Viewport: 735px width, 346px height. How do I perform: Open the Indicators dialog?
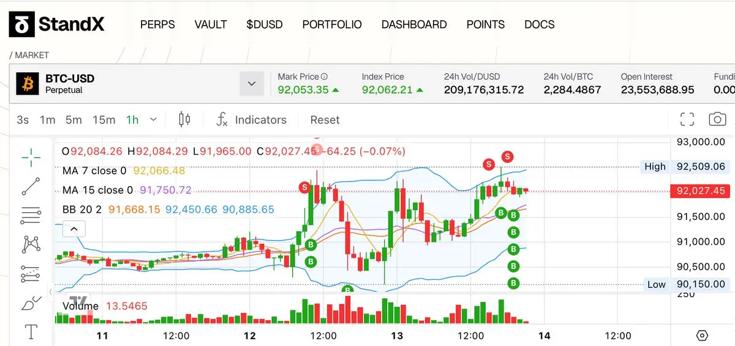click(x=252, y=120)
